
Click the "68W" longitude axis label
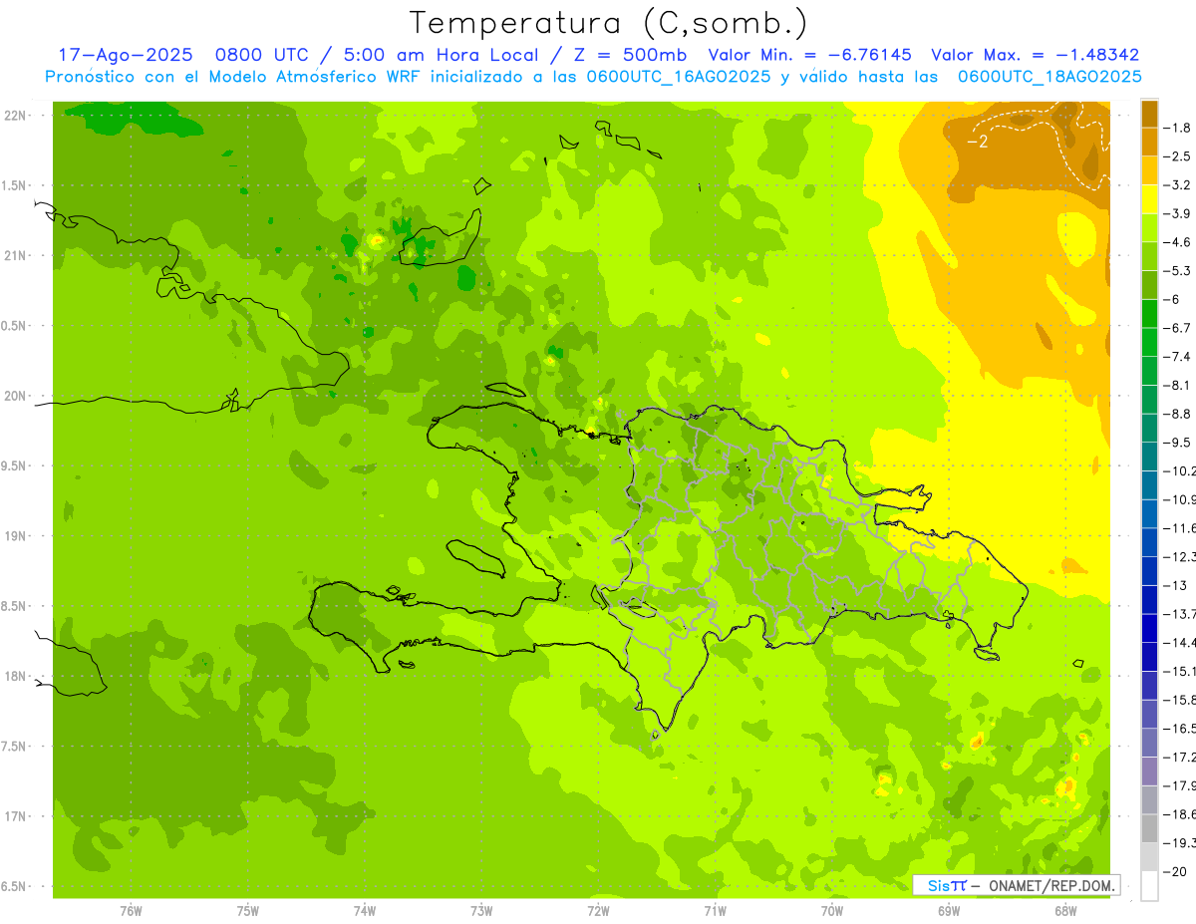[1065, 911]
